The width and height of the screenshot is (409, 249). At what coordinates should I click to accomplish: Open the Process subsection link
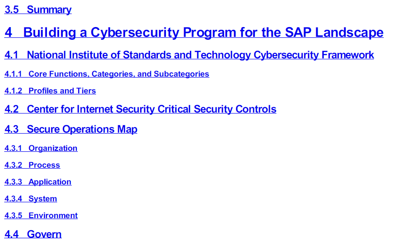click(x=44, y=165)
